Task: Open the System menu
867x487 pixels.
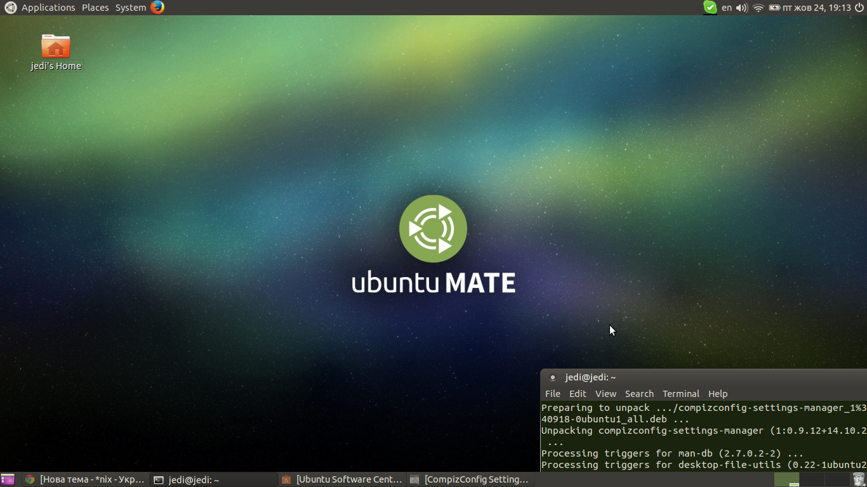Action: (x=130, y=8)
